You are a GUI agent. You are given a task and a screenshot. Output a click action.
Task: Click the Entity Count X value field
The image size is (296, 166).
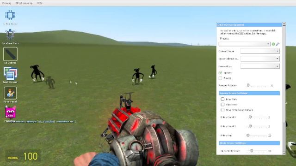[269, 117]
